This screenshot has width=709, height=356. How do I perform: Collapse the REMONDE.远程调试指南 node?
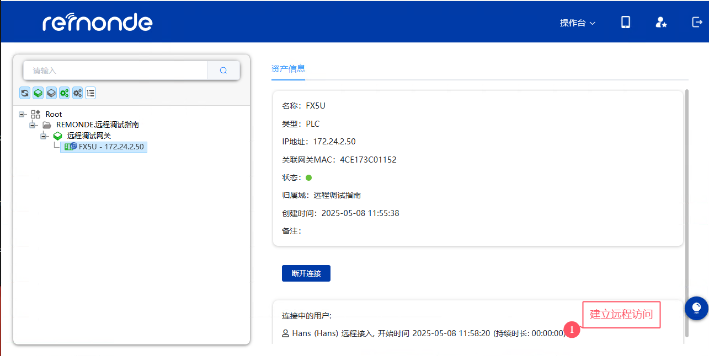[x=33, y=125]
